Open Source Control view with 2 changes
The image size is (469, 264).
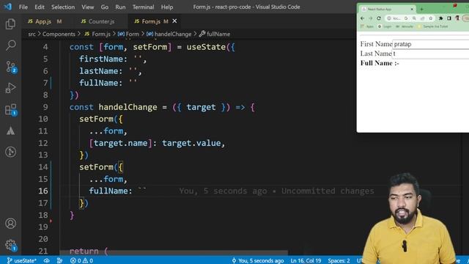(x=11, y=67)
